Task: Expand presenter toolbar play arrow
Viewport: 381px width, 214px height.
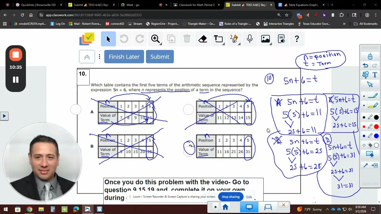Action: [x=216, y=207]
